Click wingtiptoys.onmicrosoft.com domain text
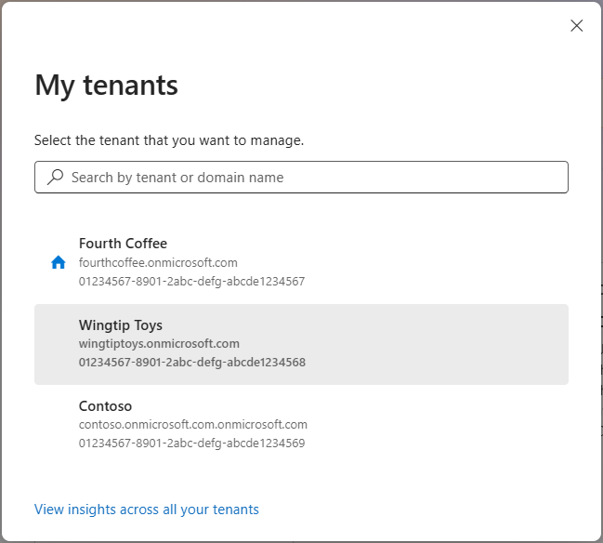603x543 pixels. click(159, 344)
